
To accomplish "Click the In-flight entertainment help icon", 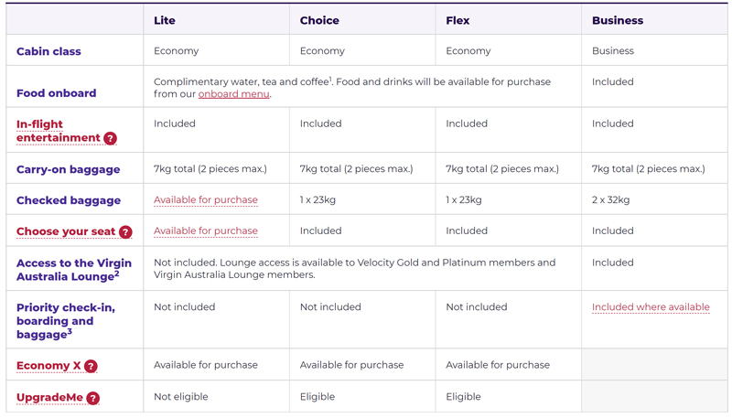I will click(110, 138).
